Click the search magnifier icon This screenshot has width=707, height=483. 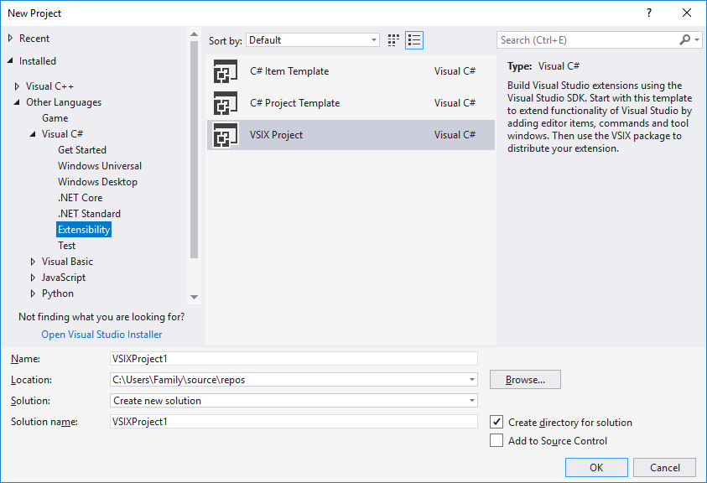[x=684, y=40]
